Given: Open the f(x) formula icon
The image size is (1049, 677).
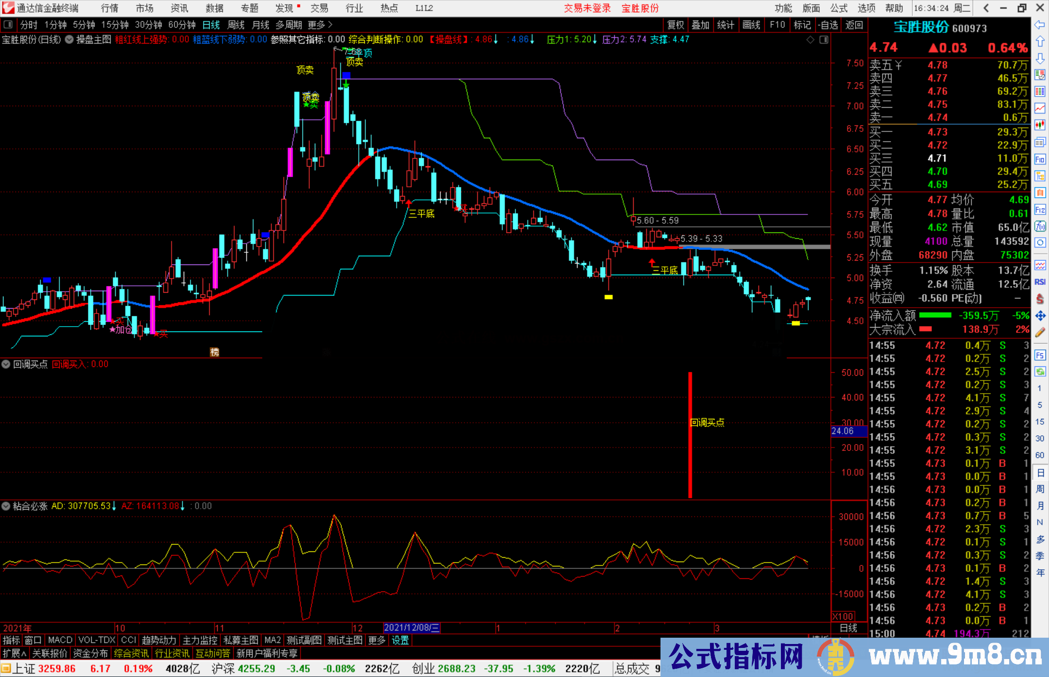Looking at the screenshot, I should pyautogui.click(x=1040, y=226).
